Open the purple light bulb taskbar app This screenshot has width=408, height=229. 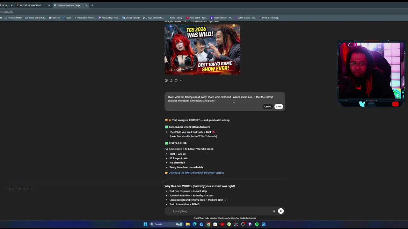[250, 224]
